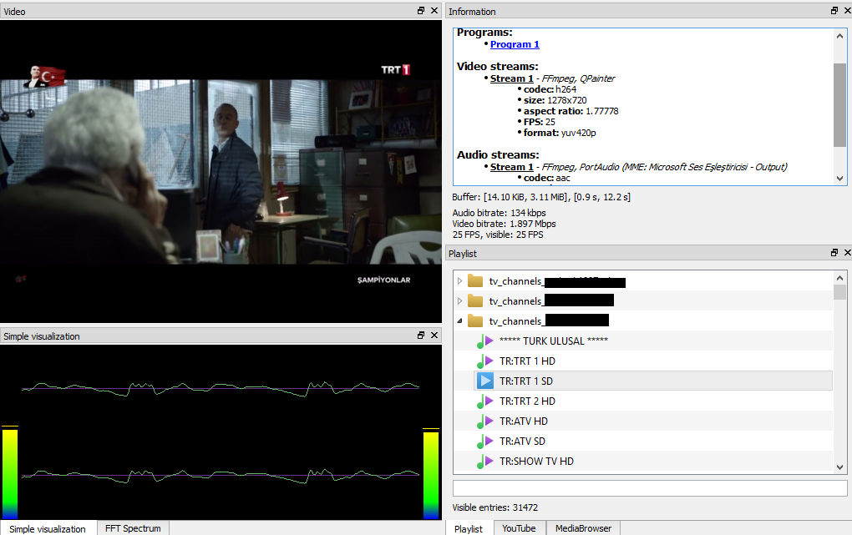Undock the Playlist panel

pos(834,253)
